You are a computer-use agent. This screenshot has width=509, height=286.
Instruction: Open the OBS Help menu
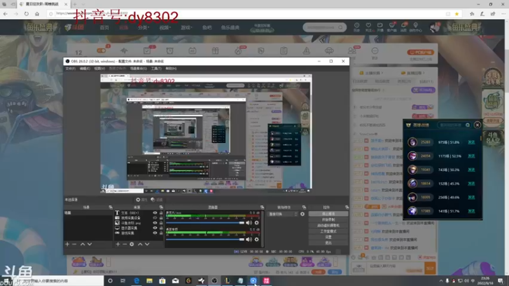[x=171, y=69]
